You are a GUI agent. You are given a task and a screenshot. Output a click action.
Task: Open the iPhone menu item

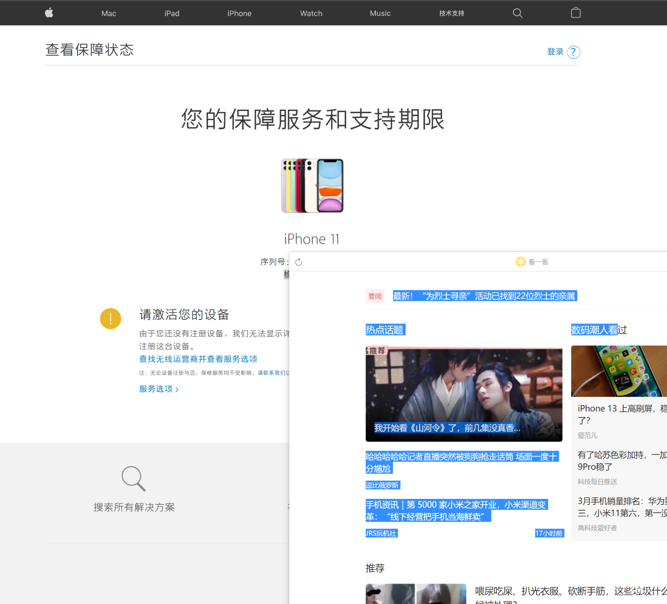click(x=239, y=13)
